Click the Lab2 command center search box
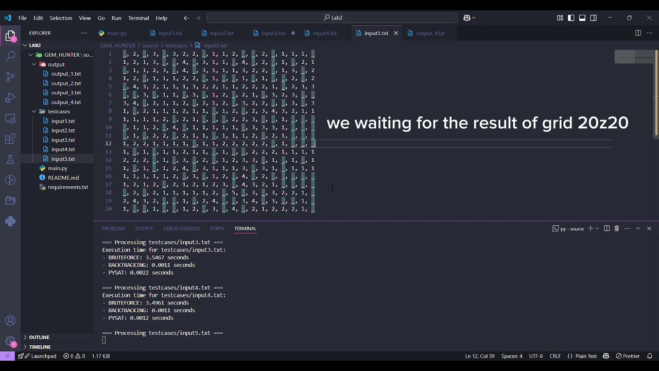 tap(332, 18)
